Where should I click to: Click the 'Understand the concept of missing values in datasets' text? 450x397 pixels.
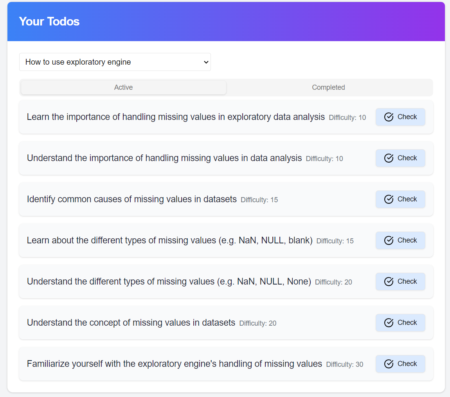point(131,323)
